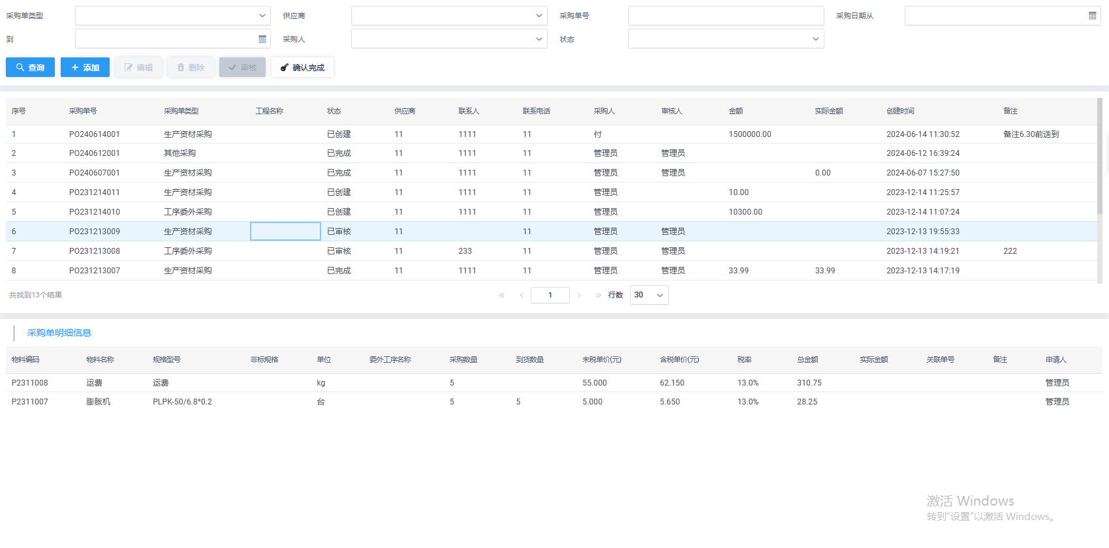
Task: Click the 删除 delete button
Action: click(x=191, y=67)
